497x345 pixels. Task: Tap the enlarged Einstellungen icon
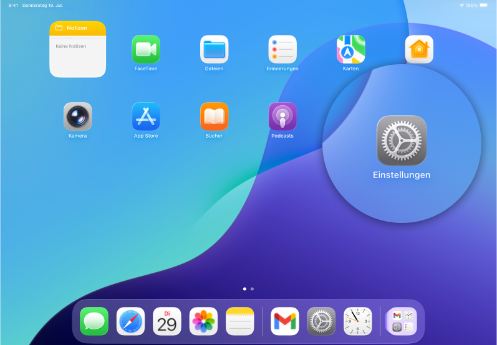[x=402, y=140]
